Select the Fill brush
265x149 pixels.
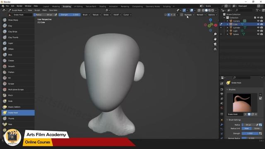click(18, 78)
